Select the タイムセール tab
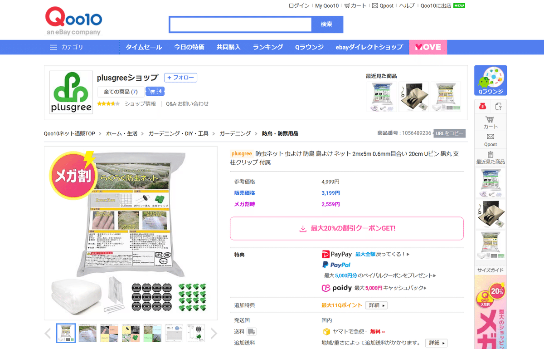The height and width of the screenshot is (349, 544). click(144, 47)
